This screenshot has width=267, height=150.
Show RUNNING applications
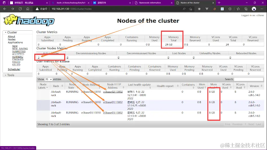(17, 57)
